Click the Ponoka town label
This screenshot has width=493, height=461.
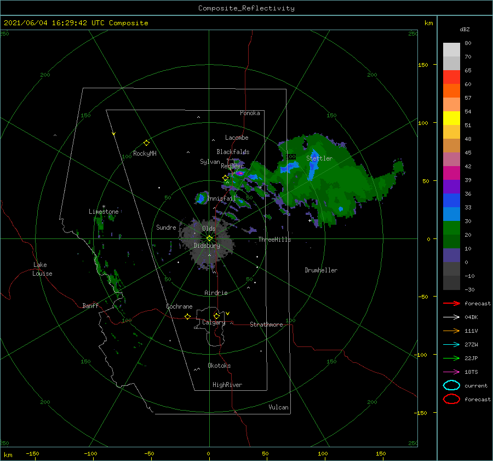pyautogui.click(x=250, y=113)
